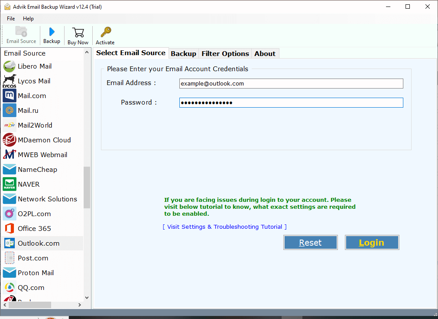Select the O2PL.com label
Image resolution: width=438 pixels, height=319 pixels.
(x=34, y=214)
